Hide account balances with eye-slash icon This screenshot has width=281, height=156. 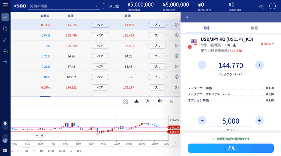coord(261,7)
